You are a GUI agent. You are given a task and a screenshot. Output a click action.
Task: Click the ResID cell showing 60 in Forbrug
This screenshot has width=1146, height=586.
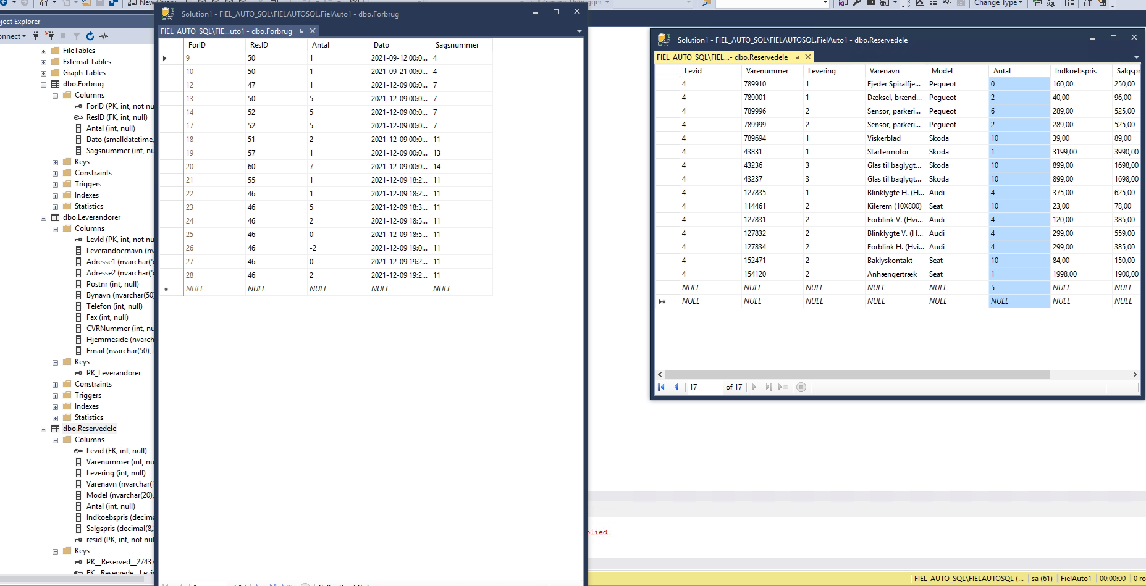[276, 167]
